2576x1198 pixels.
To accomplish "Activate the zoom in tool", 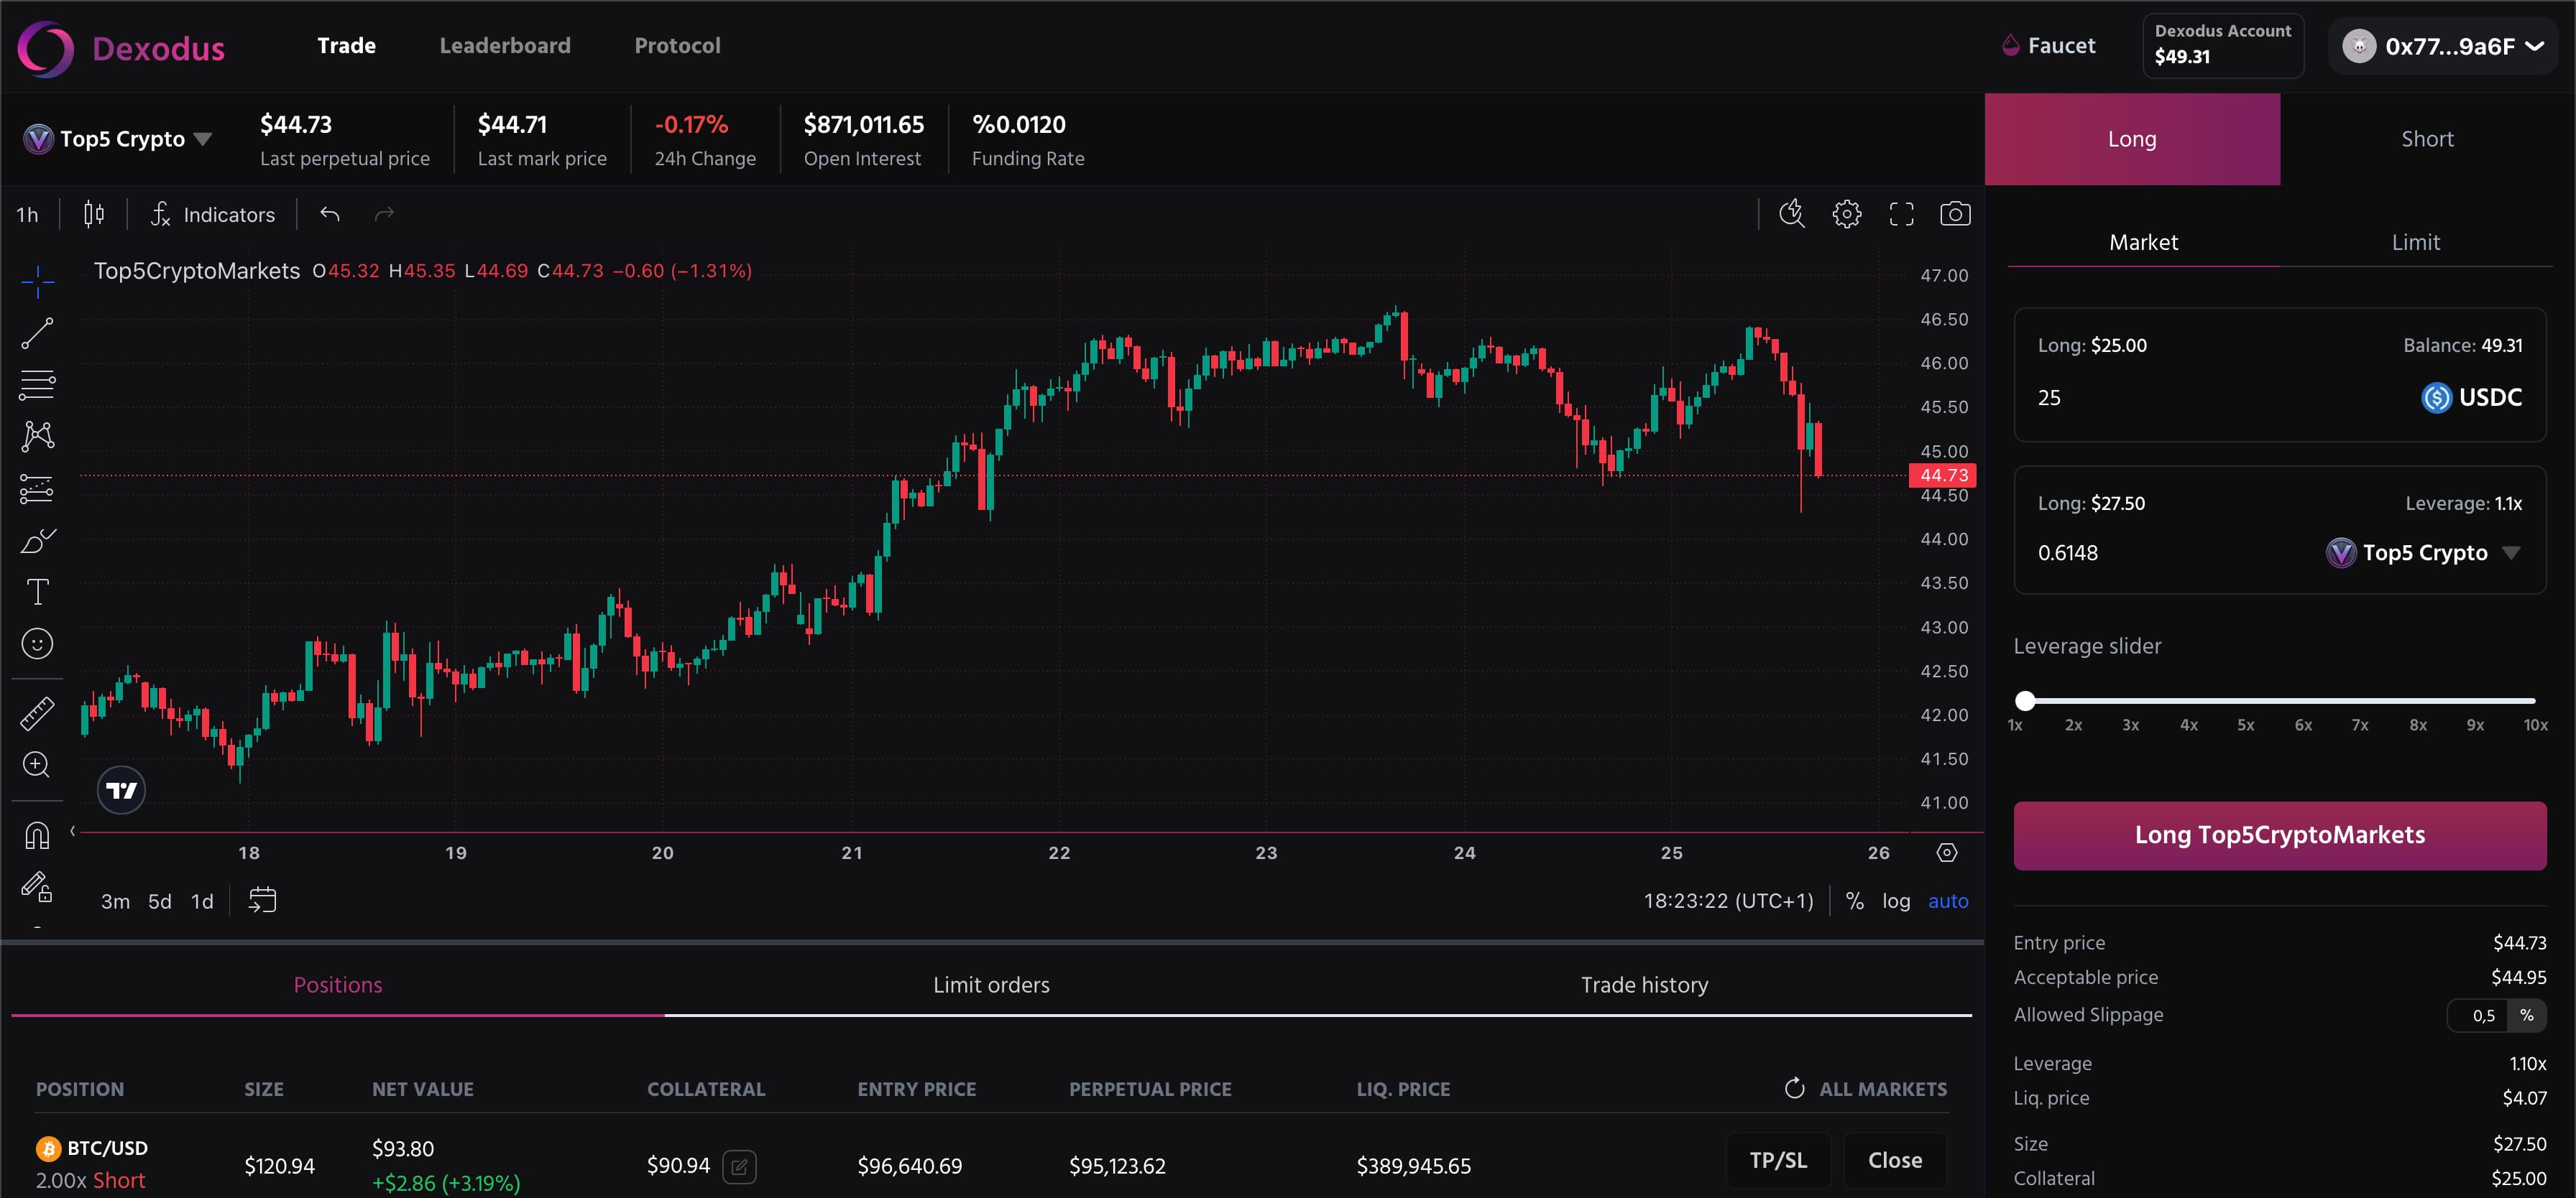I will pos(37,766).
